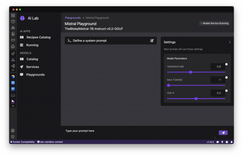The width and height of the screenshot is (243, 156).
Task: Click the Temperature info icon
Action: pos(226,64)
